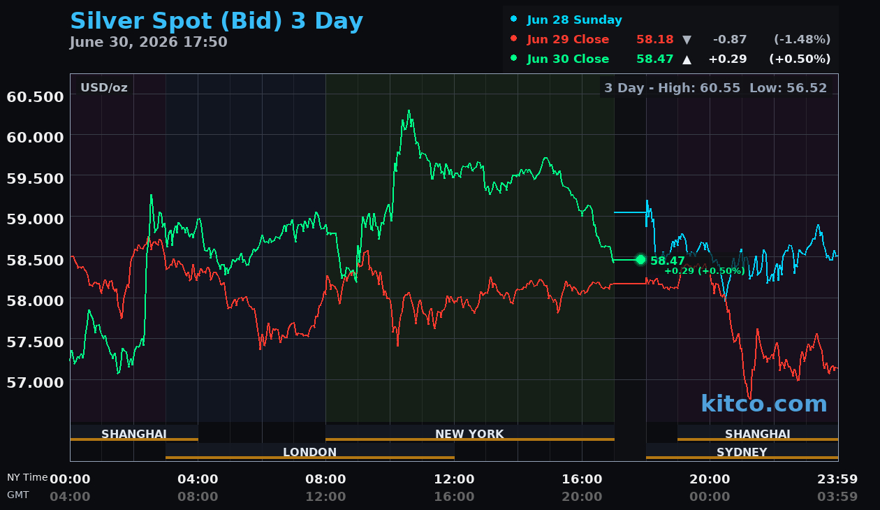Screen dimensions: 880x510
Task: Click the up arrow beside 58.47
Action: coord(687,59)
